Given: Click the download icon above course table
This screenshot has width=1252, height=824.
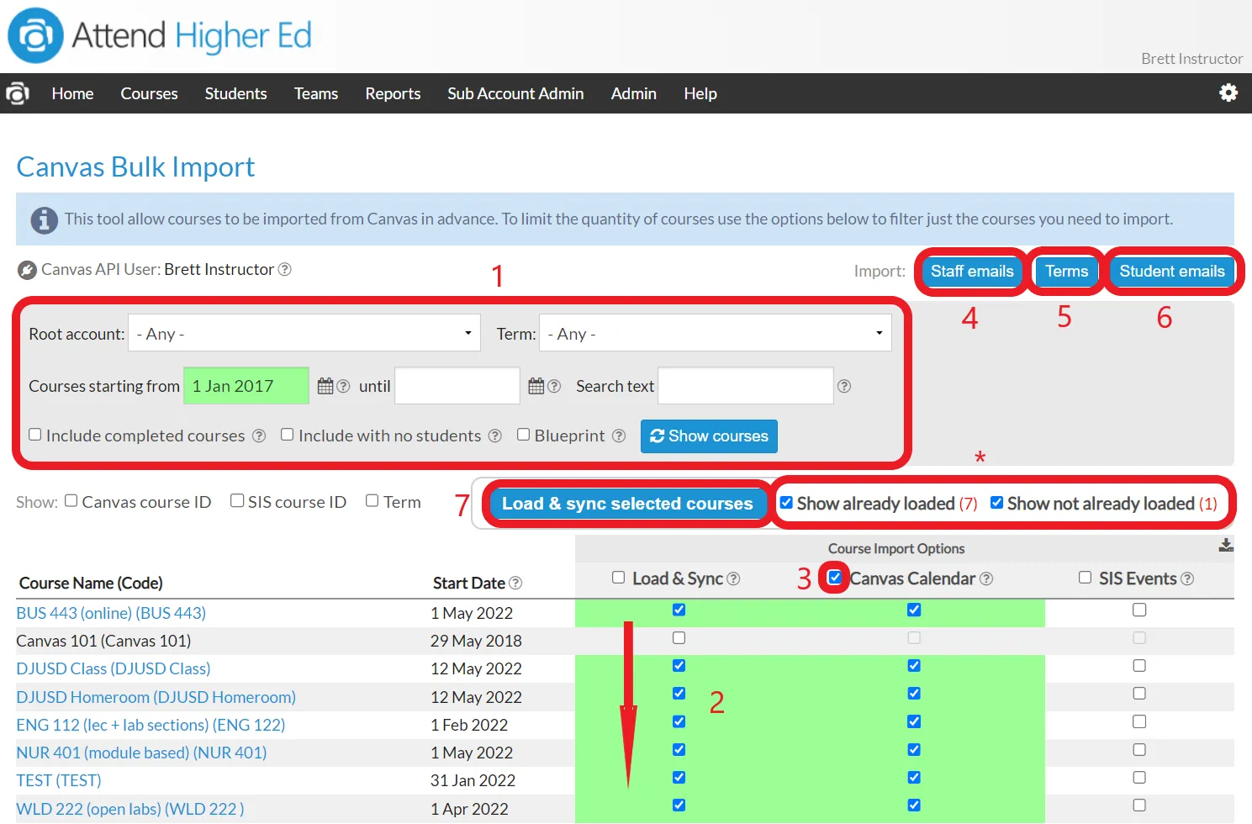Looking at the screenshot, I should tap(1226, 546).
